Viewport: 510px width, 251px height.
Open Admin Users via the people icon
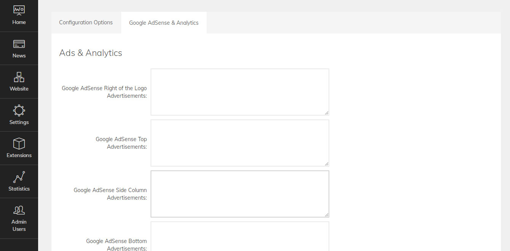19,210
